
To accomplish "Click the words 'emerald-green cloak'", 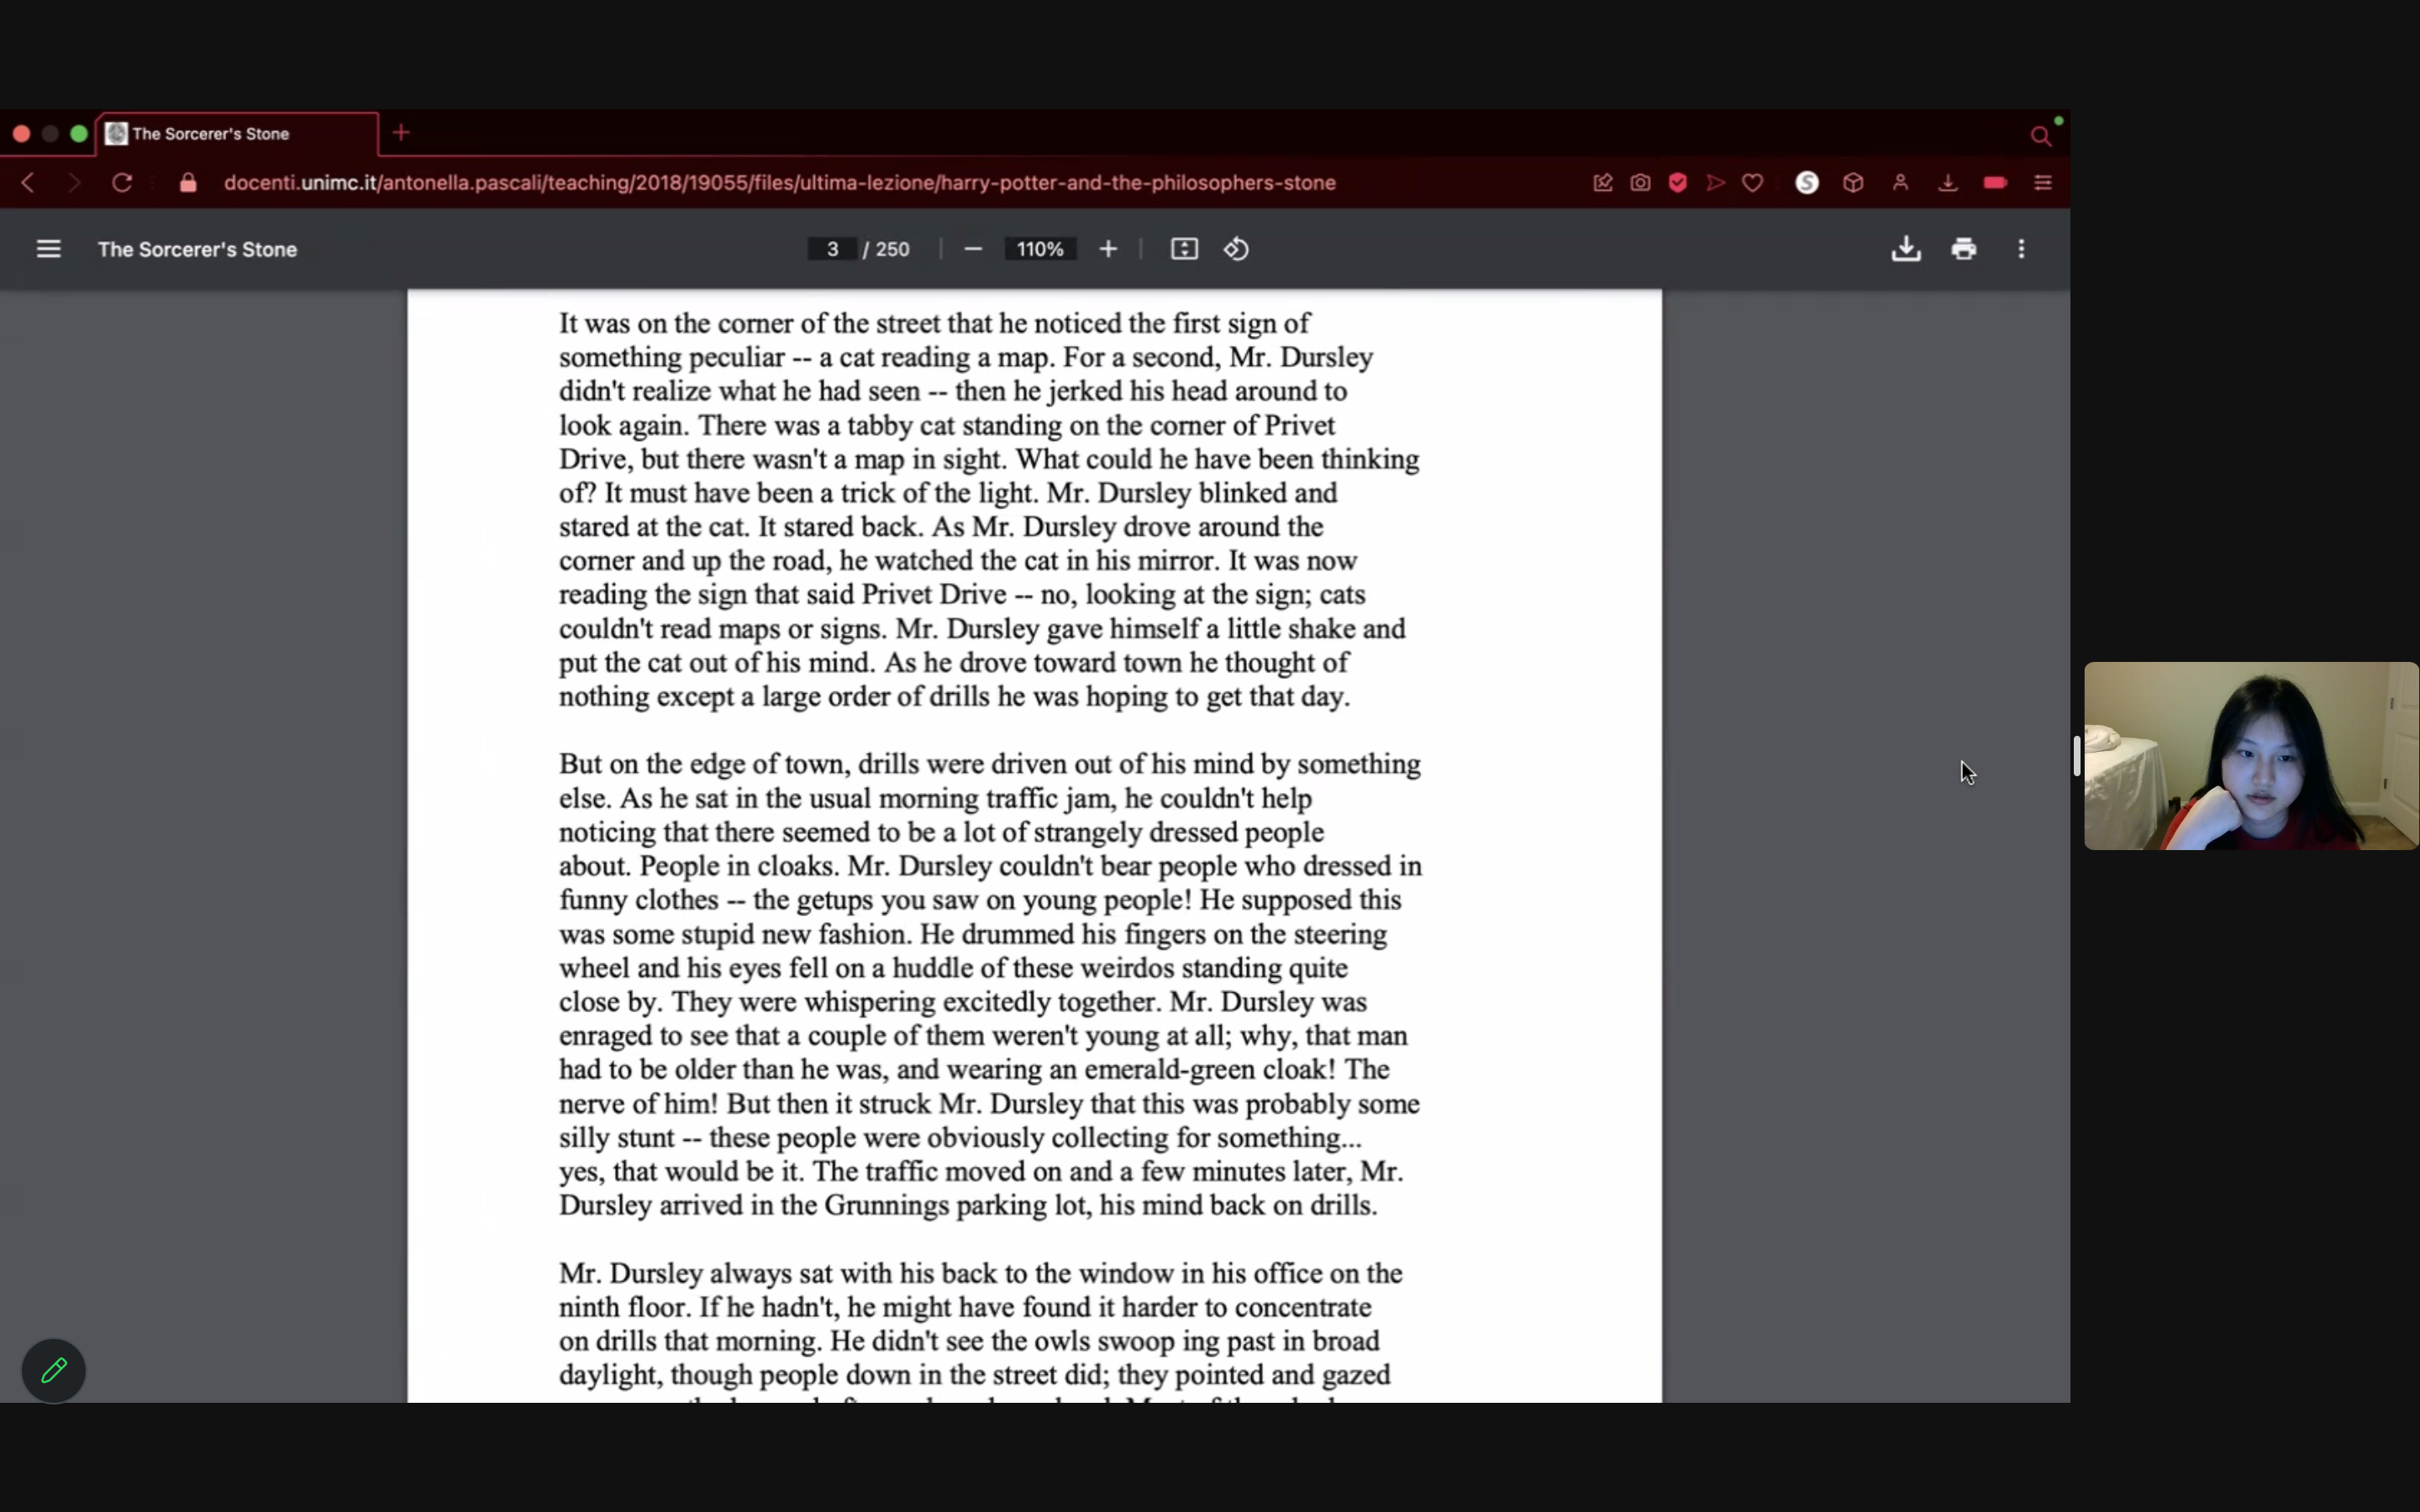I will tap(1206, 1069).
